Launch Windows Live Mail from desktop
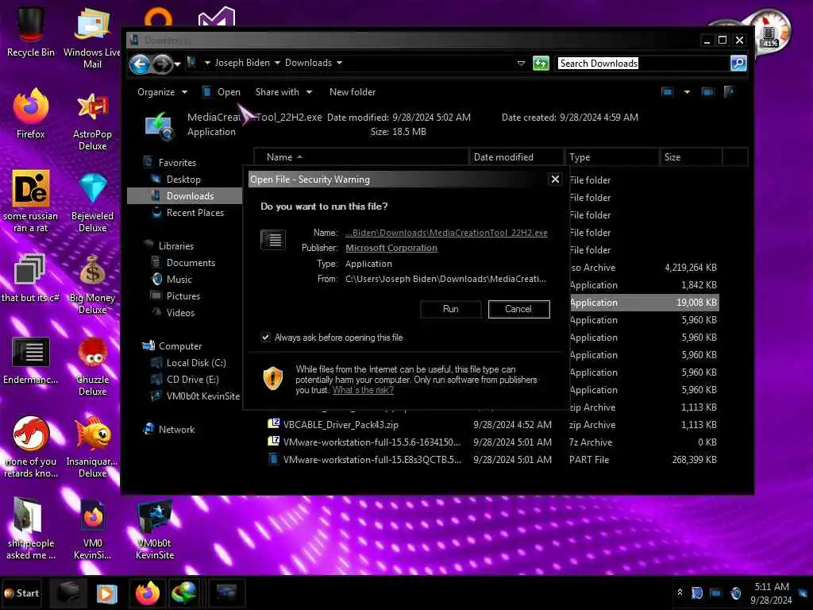The image size is (813, 610). (92, 38)
